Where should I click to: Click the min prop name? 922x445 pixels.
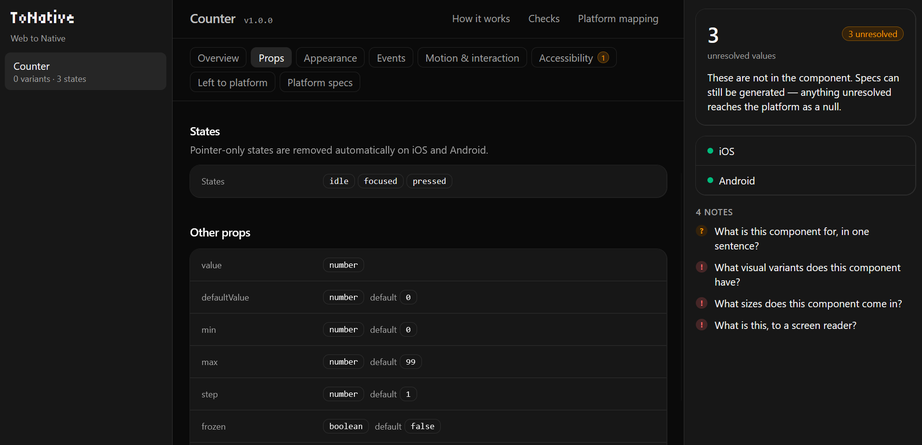pos(209,330)
